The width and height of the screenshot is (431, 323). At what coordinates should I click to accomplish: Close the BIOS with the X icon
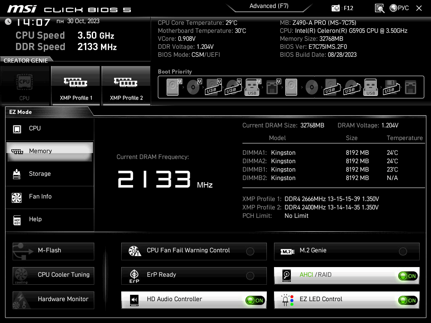click(419, 8)
